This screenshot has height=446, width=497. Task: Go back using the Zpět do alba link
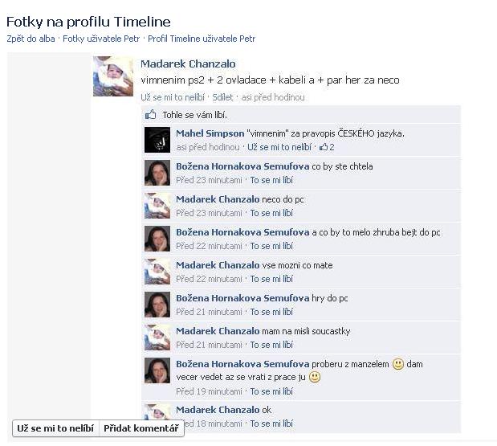coord(31,39)
